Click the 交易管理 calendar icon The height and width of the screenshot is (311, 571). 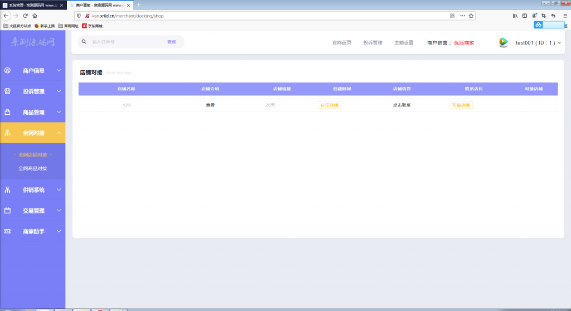click(x=7, y=211)
